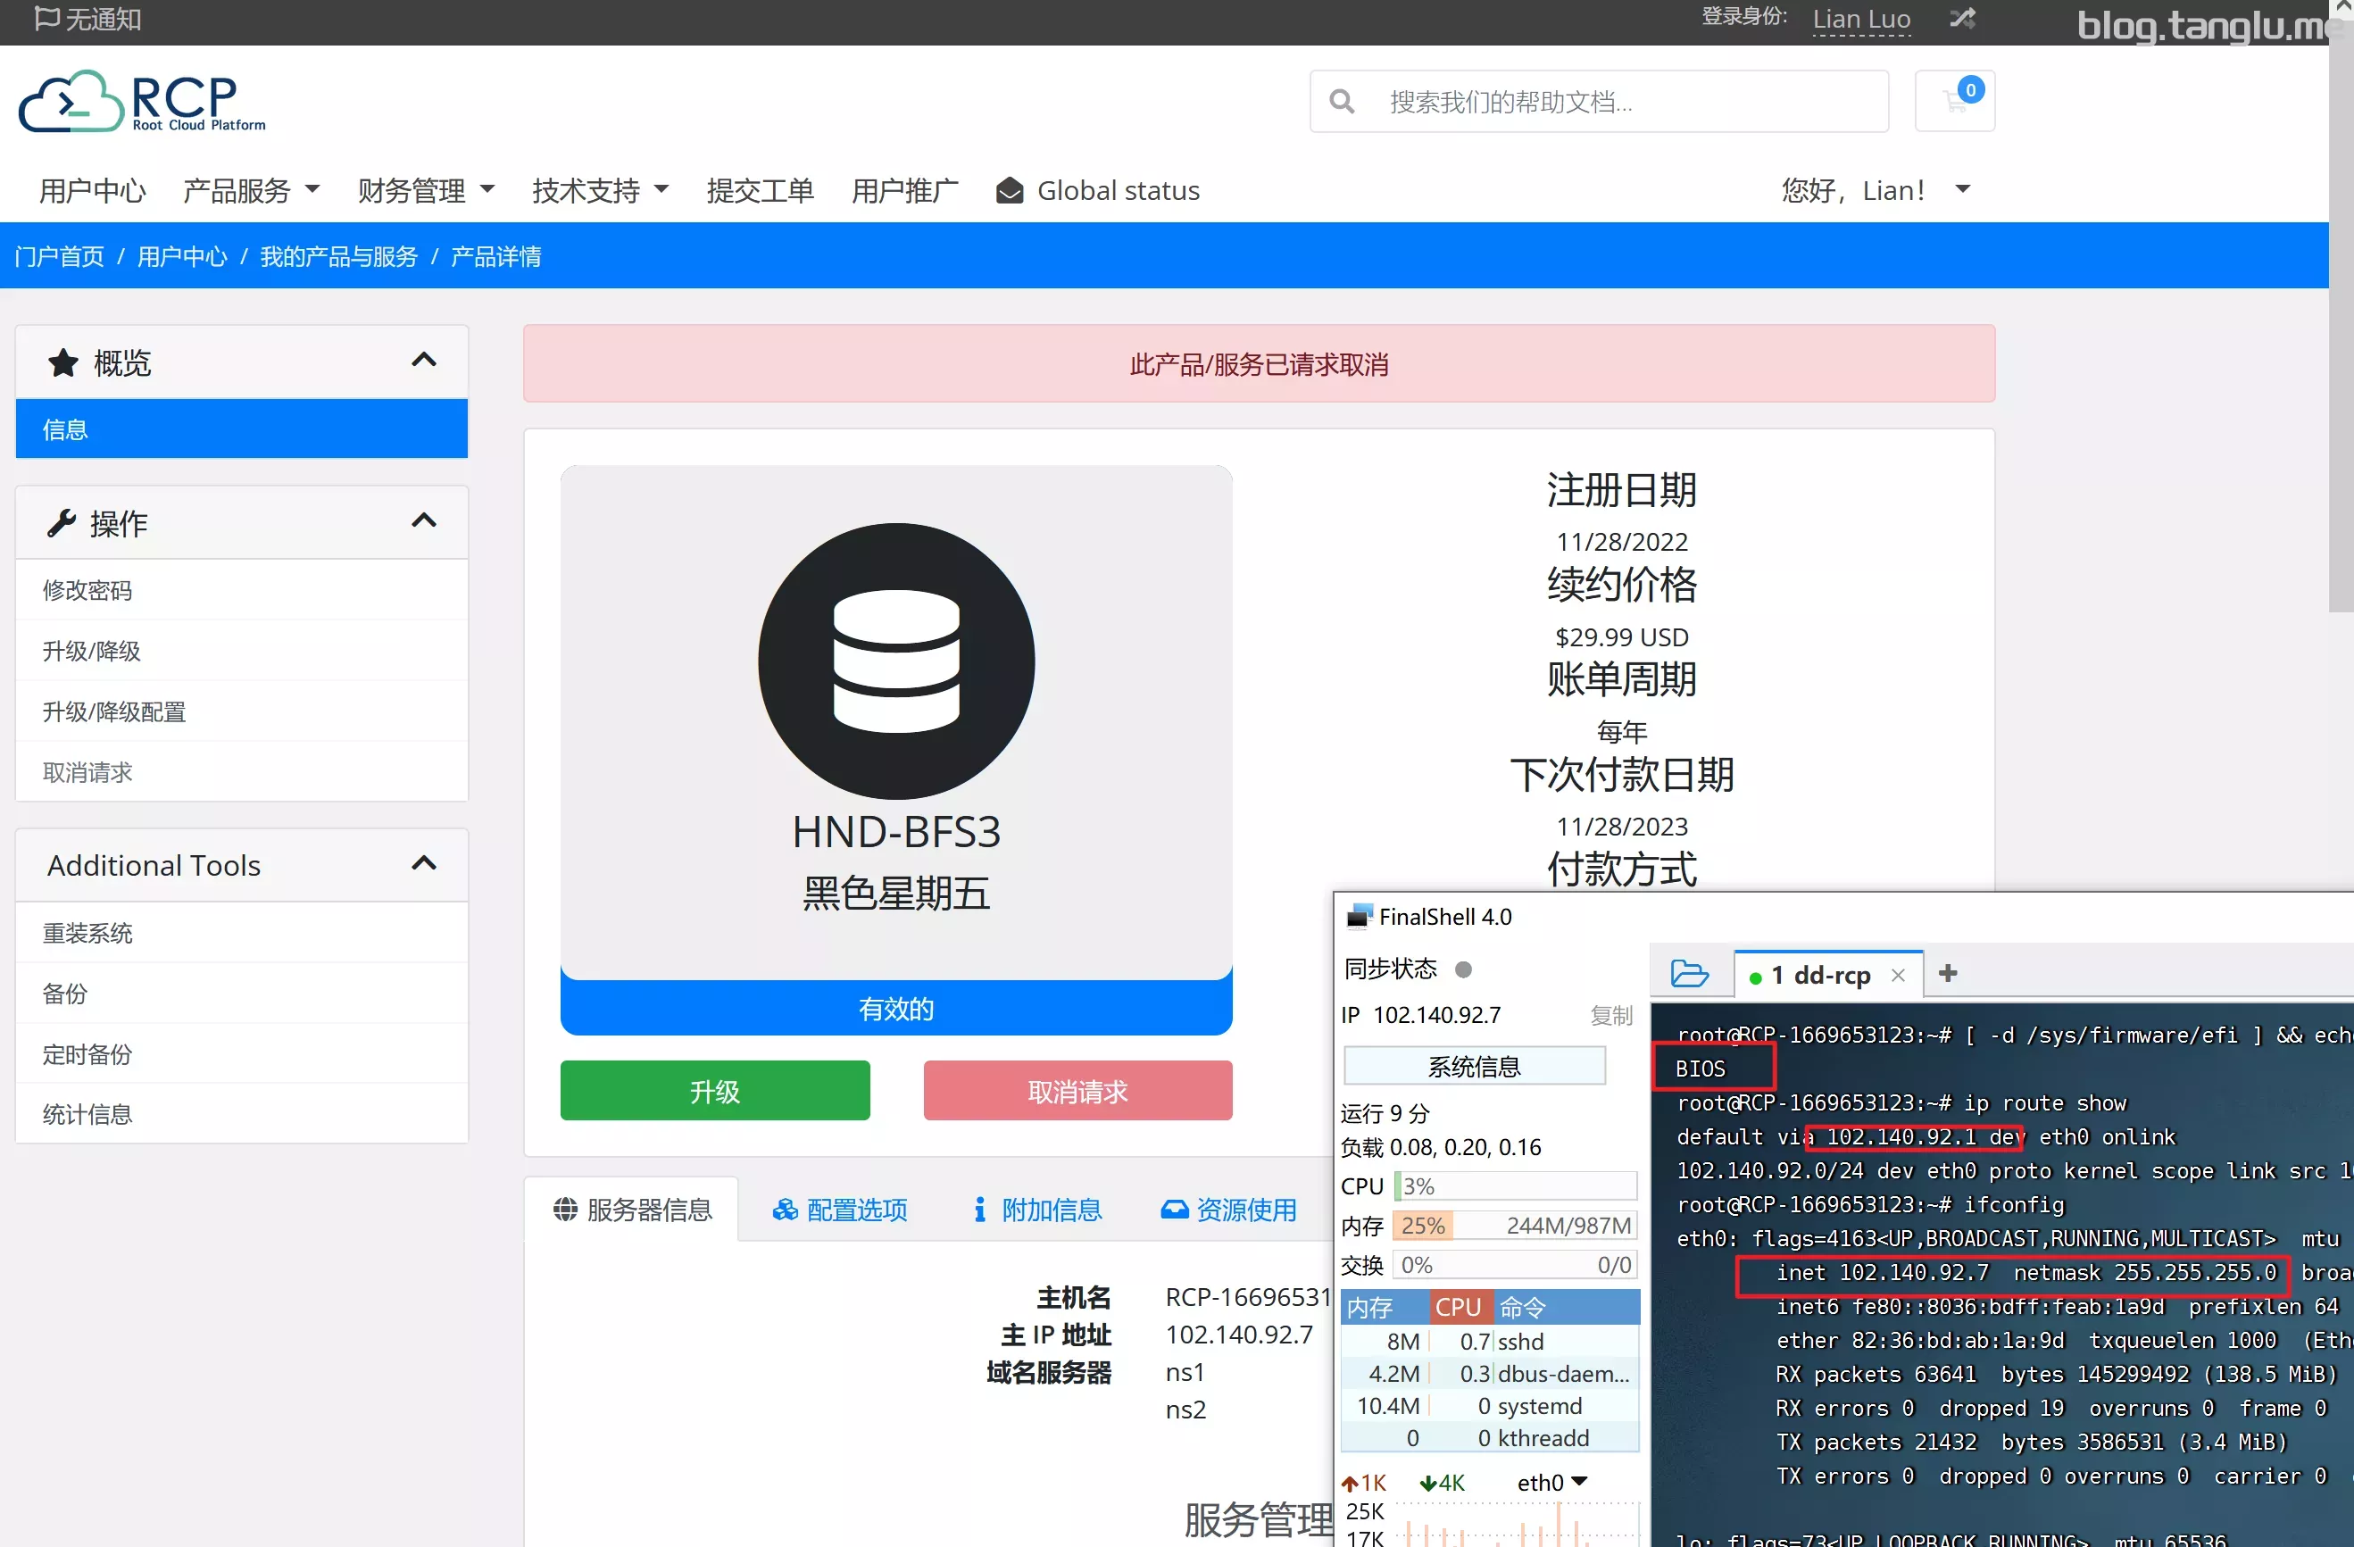Screen dimensions: 2354x1547
Task: Click the notification flag icon
Action: coord(46,18)
